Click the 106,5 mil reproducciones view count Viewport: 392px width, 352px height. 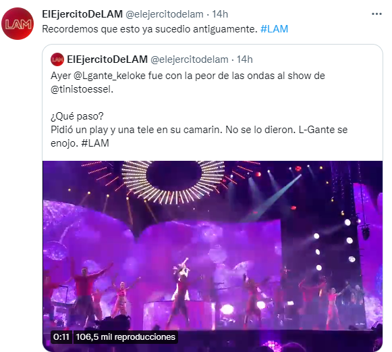pyautogui.click(x=125, y=337)
